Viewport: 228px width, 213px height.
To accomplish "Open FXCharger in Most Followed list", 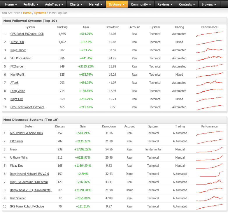I will [17, 66].
